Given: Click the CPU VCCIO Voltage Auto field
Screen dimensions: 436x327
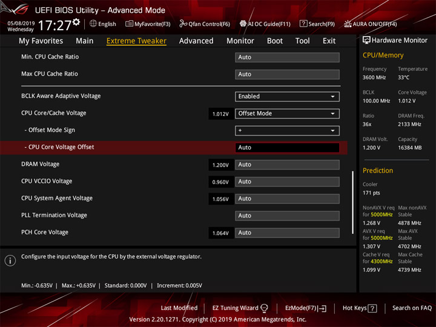Looking at the screenshot, I should coord(287,182).
